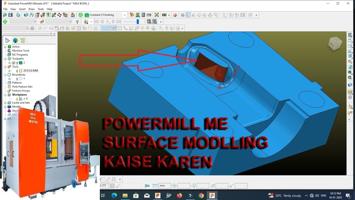Toggle lightbulb for workplane 1
Viewport: 355px width, 200px height.
click(17, 99)
